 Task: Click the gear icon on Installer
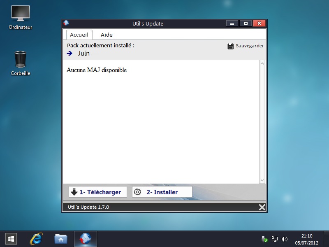tap(137, 192)
